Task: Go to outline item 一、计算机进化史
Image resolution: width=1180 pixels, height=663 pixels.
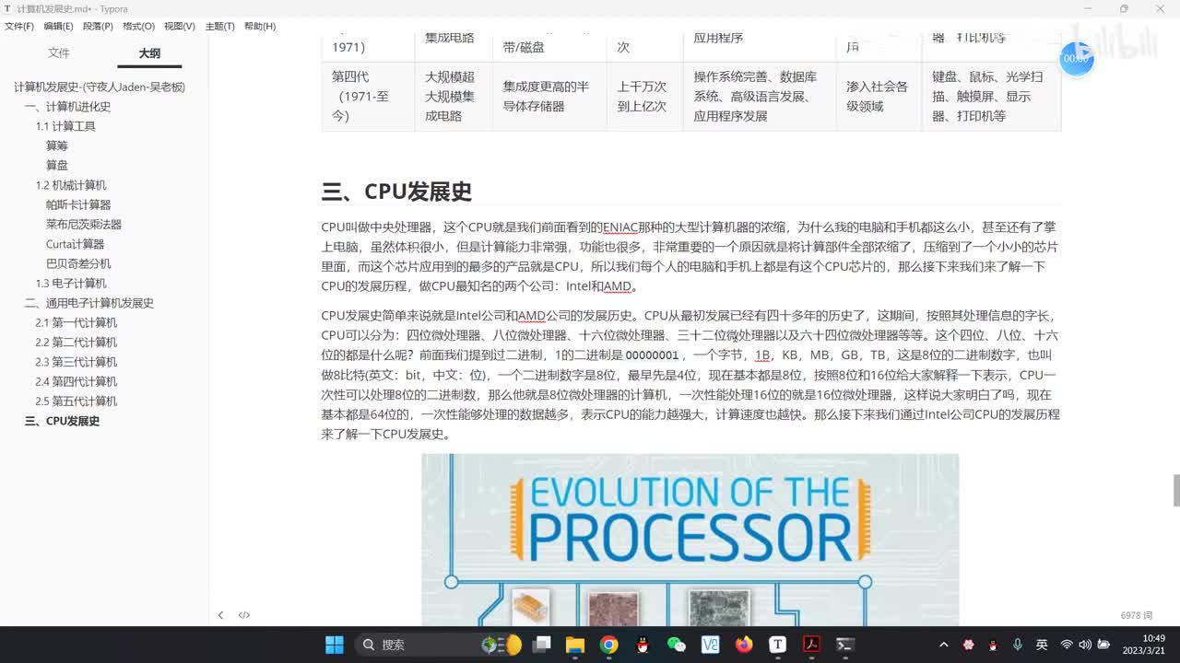Action: [67, 107]
